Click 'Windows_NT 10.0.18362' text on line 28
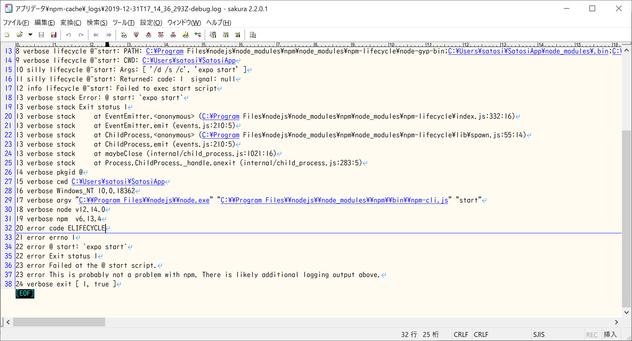Screen dimensions: 632x341 click(96, 191)
